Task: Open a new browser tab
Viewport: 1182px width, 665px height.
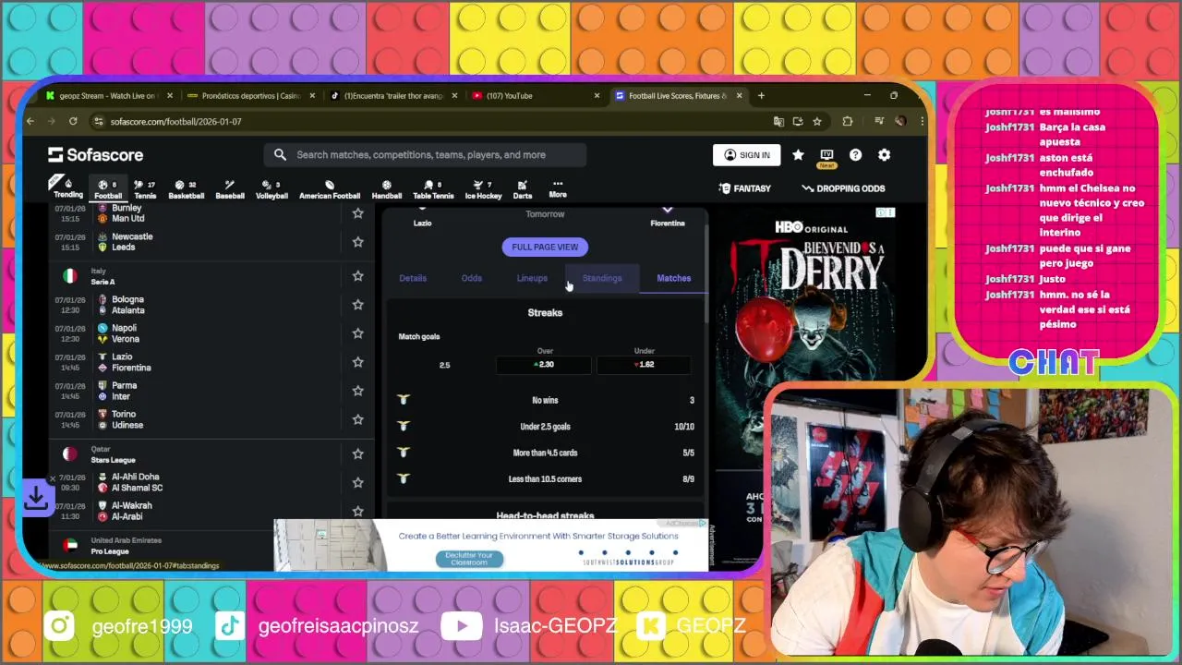Action: click(761, 95)
